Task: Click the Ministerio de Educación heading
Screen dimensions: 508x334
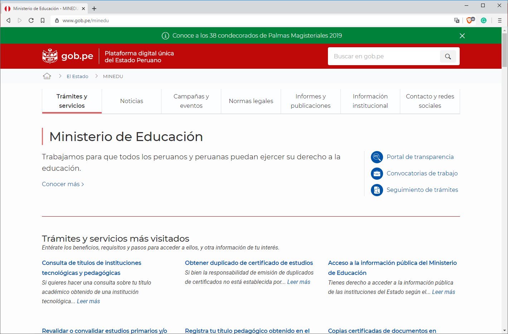Action: (126, 136)
